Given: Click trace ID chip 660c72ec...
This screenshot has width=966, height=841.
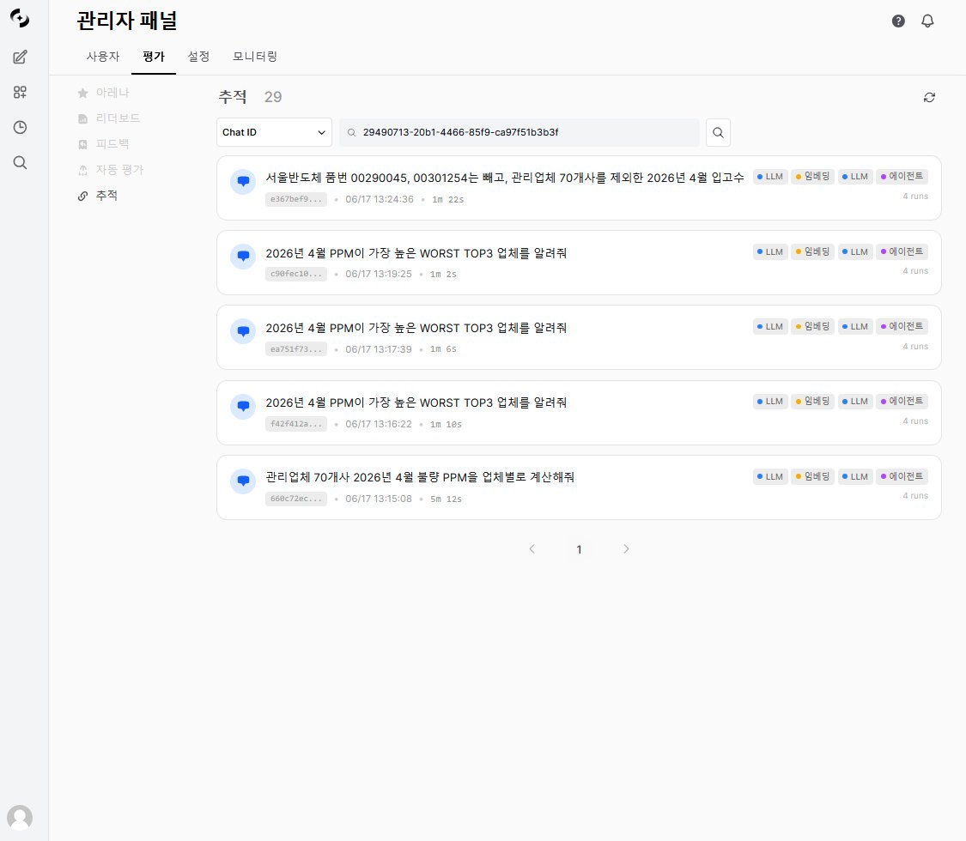Looking at the screenshot, I should coord(296,499).
